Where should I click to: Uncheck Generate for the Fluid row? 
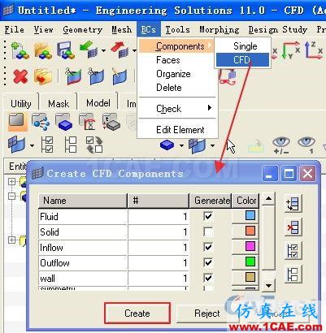point(208,216)
